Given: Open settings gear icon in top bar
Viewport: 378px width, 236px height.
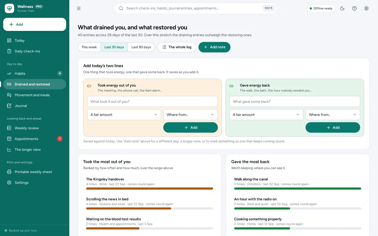Looking at the screenshot, I should (366, 8).
